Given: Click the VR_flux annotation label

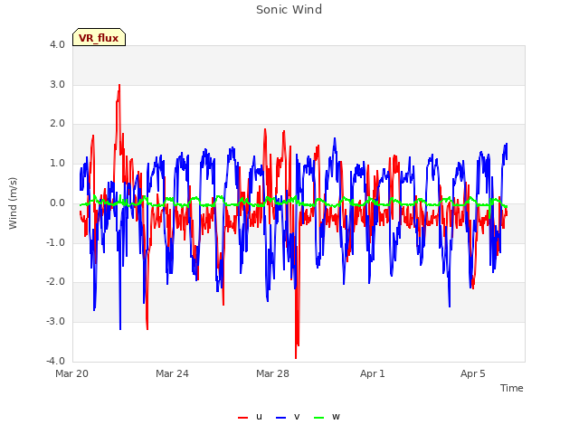Looking at the screenshot, I should click(99, 37).
